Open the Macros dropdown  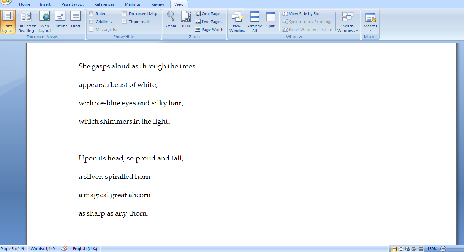pyautogui.click(x=370, y=22)
